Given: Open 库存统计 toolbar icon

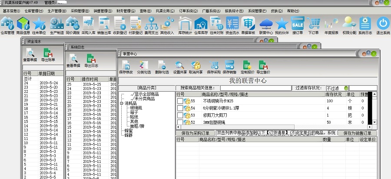Looking at the screenshot, I should 185,26.
